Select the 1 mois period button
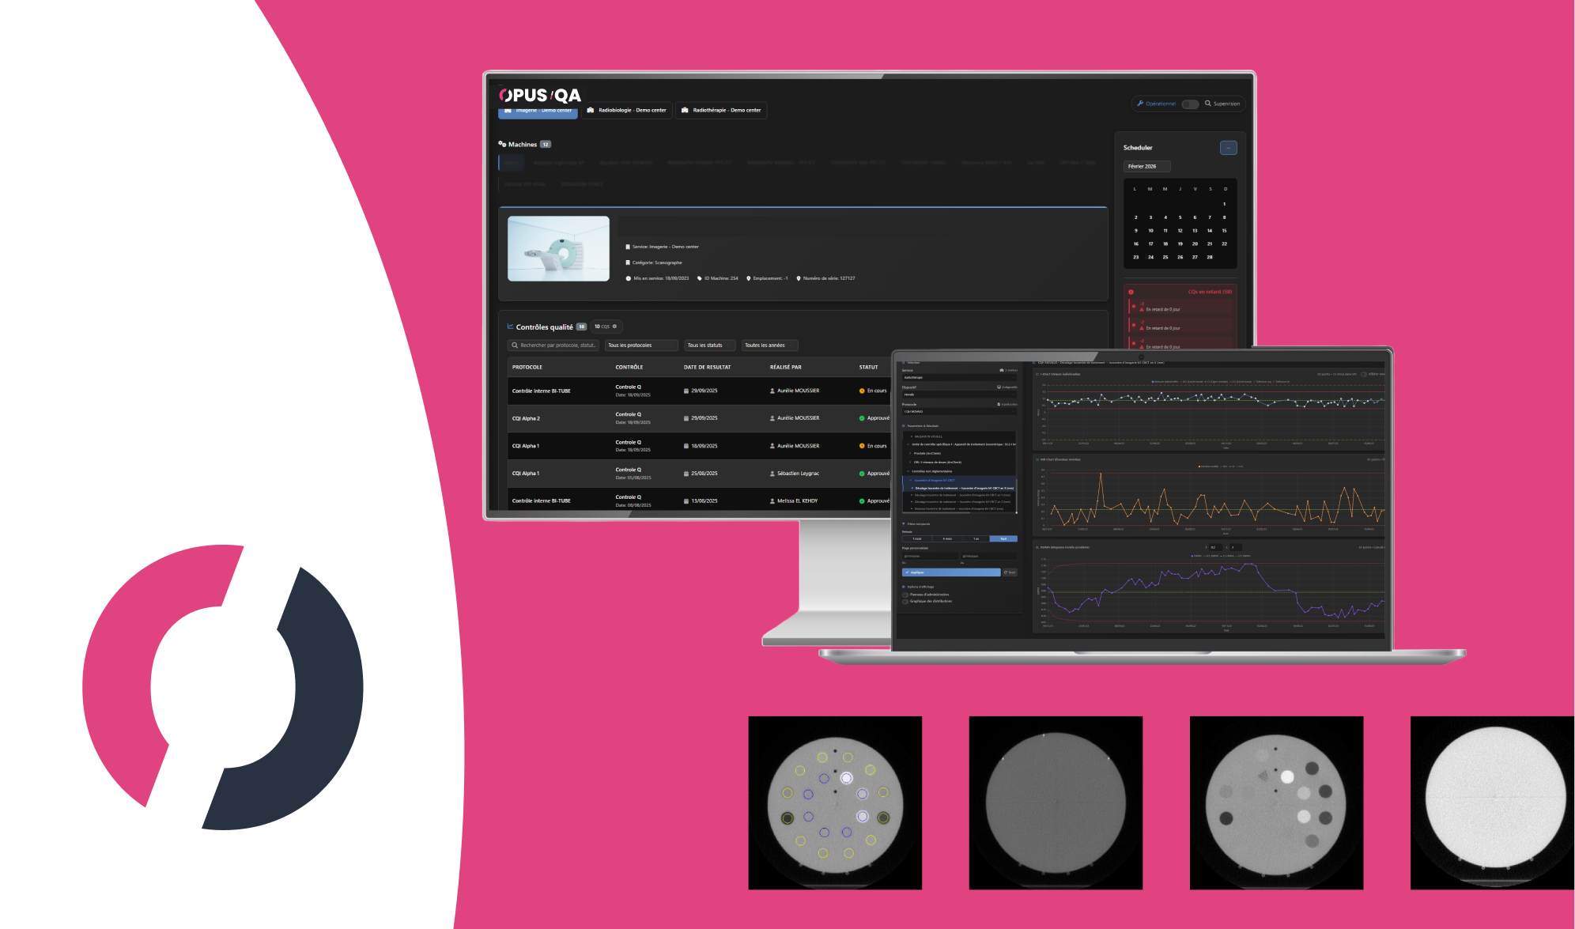Viewport: 1575px width, 929px height. coord(916,538)
